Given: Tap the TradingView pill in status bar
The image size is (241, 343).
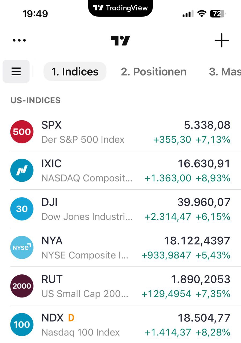Looking at the screenshot, I should 120,8.
